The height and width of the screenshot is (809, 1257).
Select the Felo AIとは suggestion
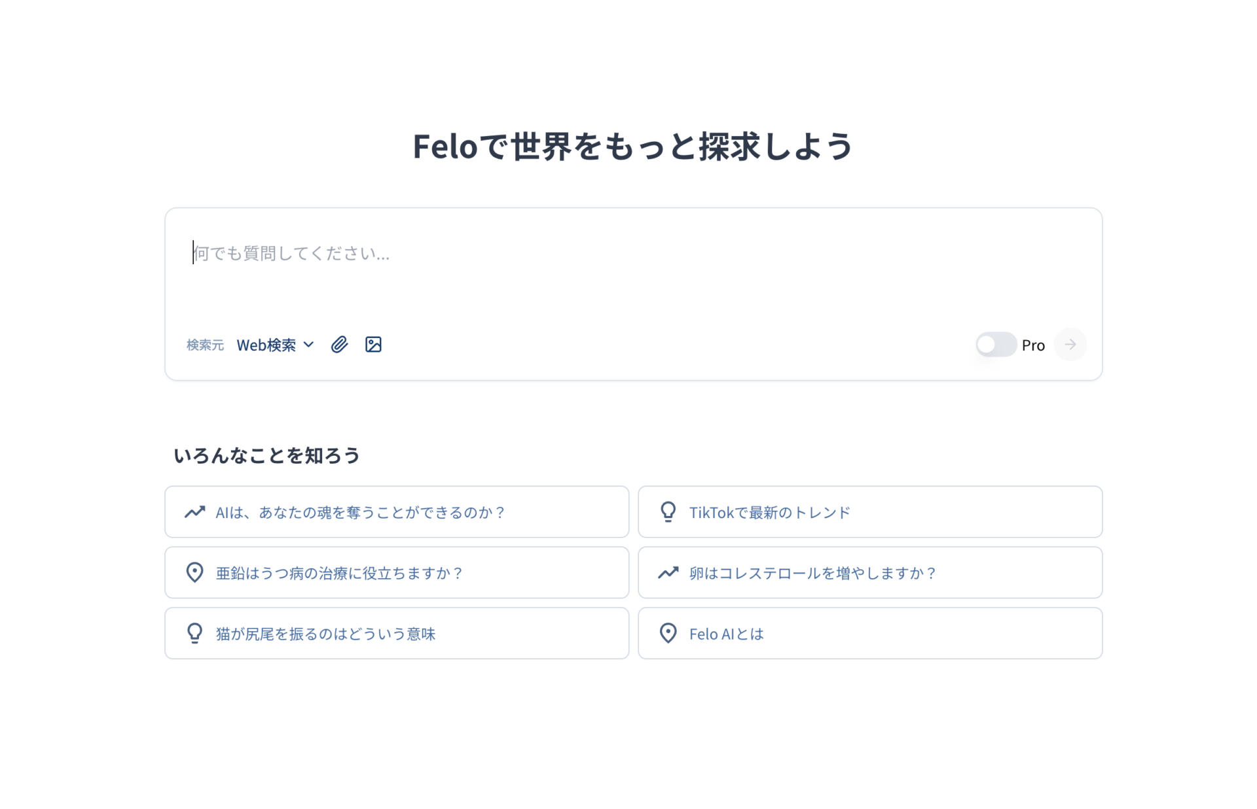point(869,633)
